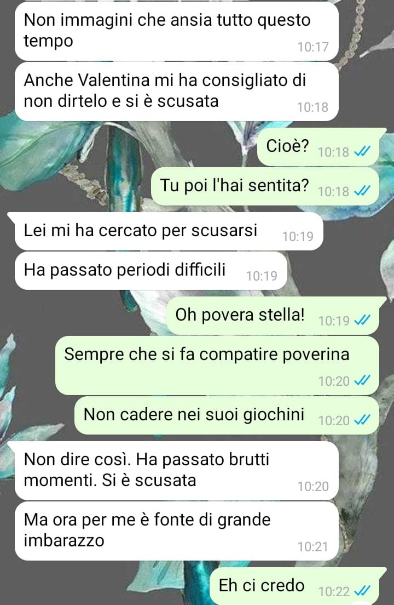The width and height of the screenshot is (394, 605).
Task: Select "Sempre che si fa compatire poverina" bubble
Action: (217, 366)
